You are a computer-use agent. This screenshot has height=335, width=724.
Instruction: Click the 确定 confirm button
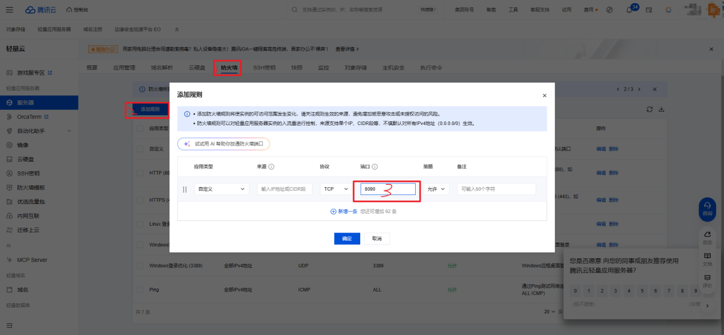pyautogui.click(x=347, y=238)
